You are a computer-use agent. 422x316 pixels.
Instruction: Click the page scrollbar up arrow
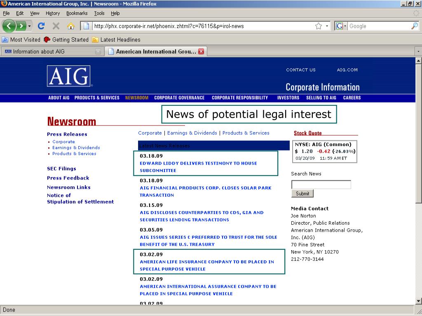[x=419, y=61]
